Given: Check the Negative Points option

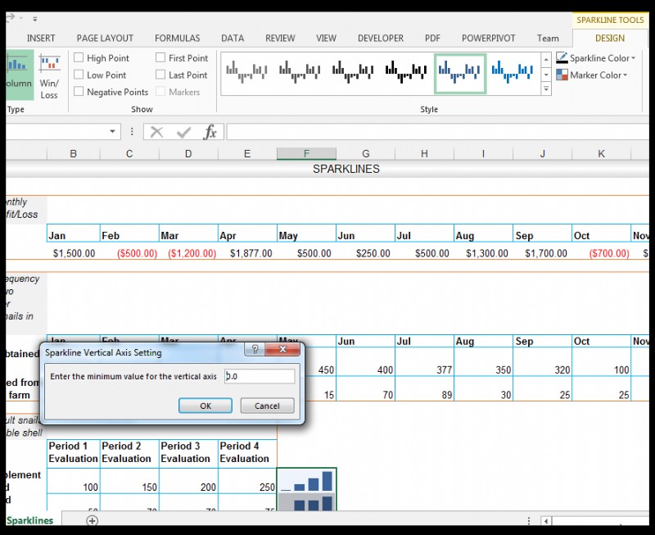Looking at the screenshot, I should (x=79, y=92).
